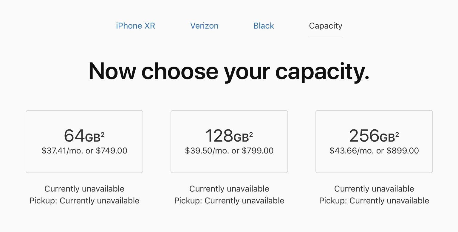Viewport: 458px width, 232px height.
Task: Click the Pickup availability line below 256GB
Action: [374, 201]
